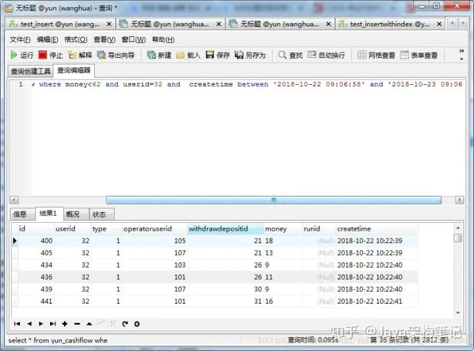Click results grid scroll down arrow
Viewport: 474px width, 351px height.
[458, 313]
